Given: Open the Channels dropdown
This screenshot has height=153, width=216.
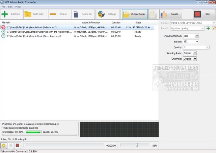Looking at the screenshot, I should [x=190, y=59].
